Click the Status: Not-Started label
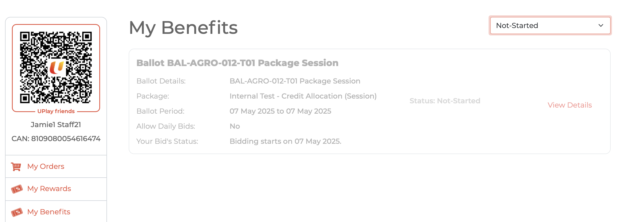Viewport: 617px width, 222px height. click(445, 101)
